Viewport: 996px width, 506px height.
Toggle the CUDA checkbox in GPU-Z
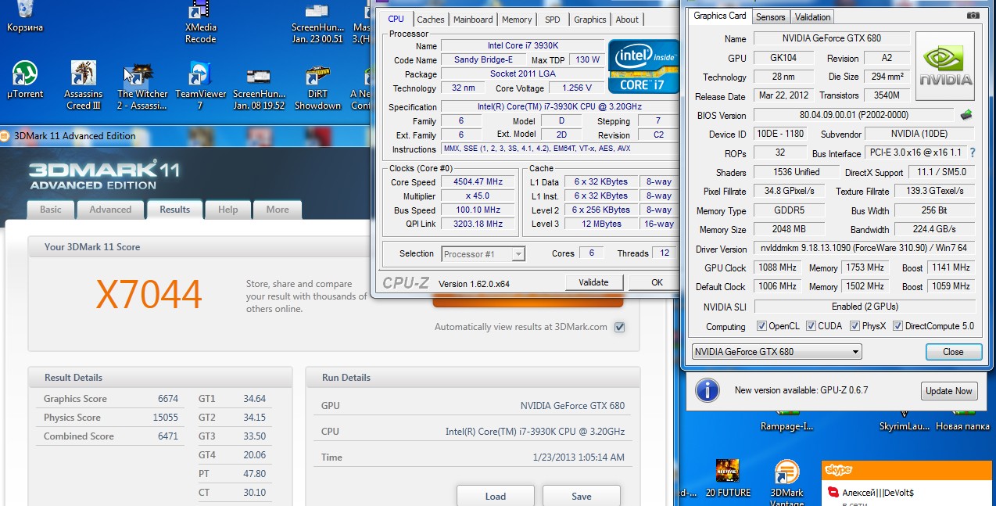point(811,326)
